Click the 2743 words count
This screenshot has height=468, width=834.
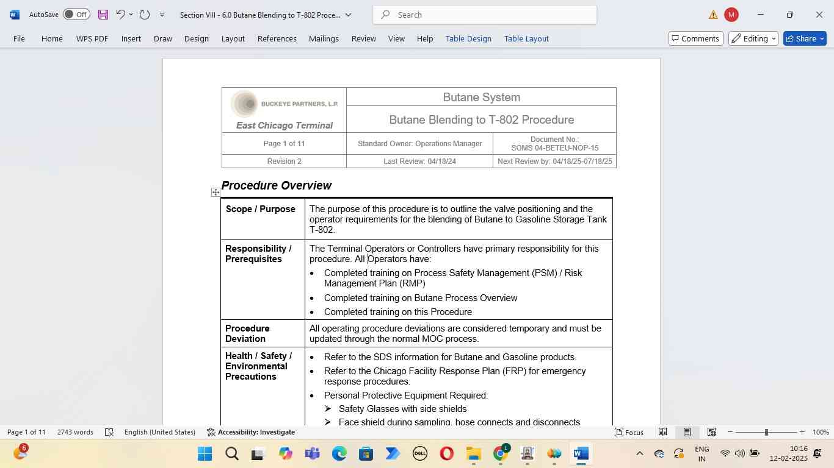pos(75,432)
